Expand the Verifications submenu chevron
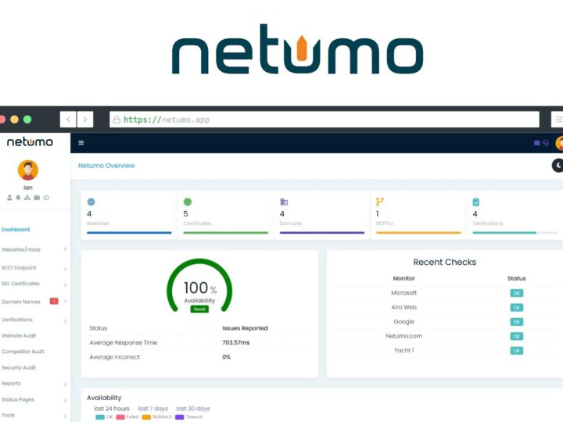This screenshot has width=563, height=422. tap(65, 321)
